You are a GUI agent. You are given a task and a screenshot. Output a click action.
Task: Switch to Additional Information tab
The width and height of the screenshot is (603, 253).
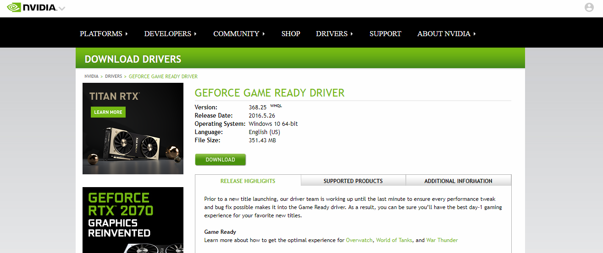[x=459, y=181]
